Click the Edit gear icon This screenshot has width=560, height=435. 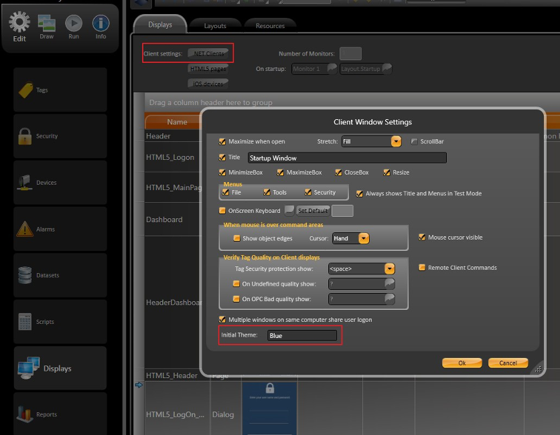click(x=19, y=24)
